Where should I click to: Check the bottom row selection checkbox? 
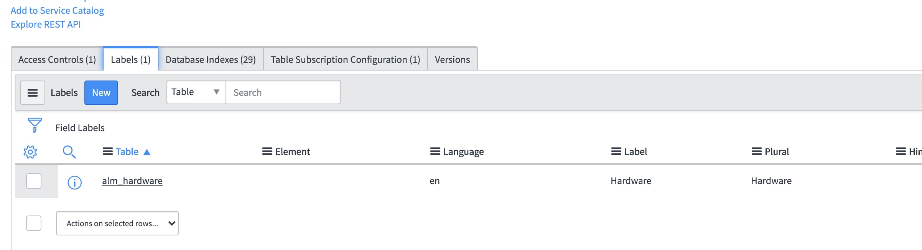(33, 223)
